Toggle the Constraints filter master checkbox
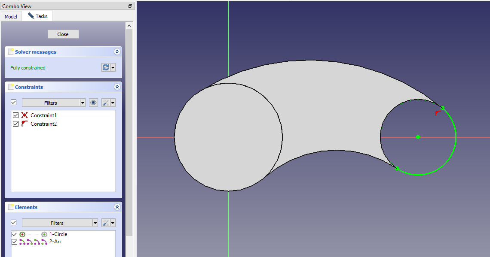The width and height of the screenshot is (490, 257). point(14,103)
